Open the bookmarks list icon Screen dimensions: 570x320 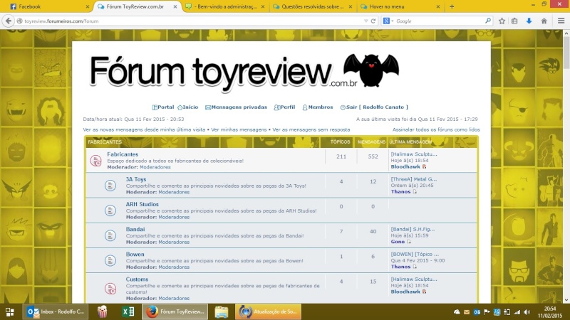click(x=514, y=21)
